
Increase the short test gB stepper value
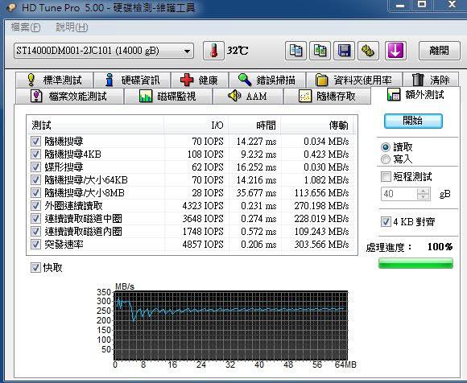(x=424, y=191)
